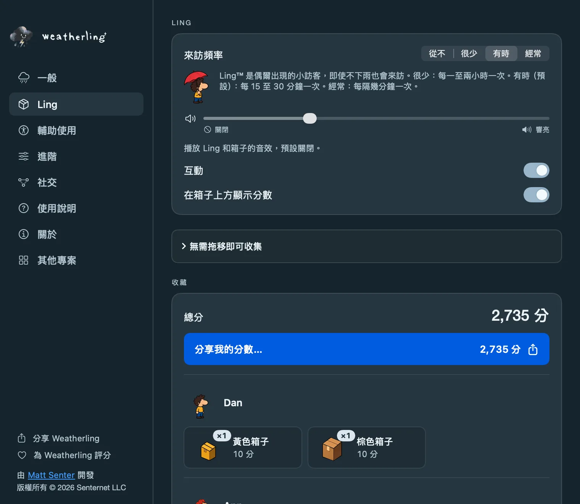580x504 pixels.
Task: Choose the 經常 frequency option
Action: [533, 53]
